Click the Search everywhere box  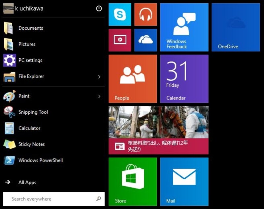[49, 199]
